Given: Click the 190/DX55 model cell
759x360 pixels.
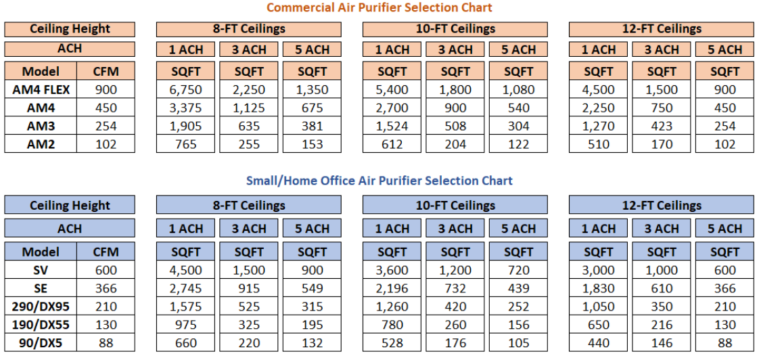Looking at the screenshot, I should click(x=41, y=325).
